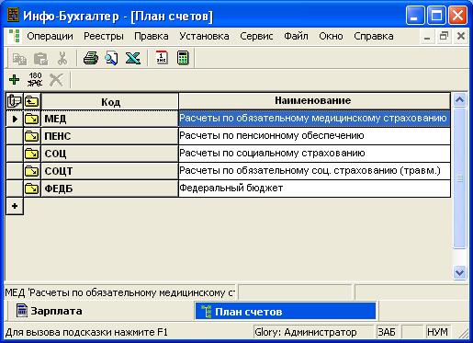Open the ФЕДБ folder icon
The image size is (473, 343).
coord(32,189)
